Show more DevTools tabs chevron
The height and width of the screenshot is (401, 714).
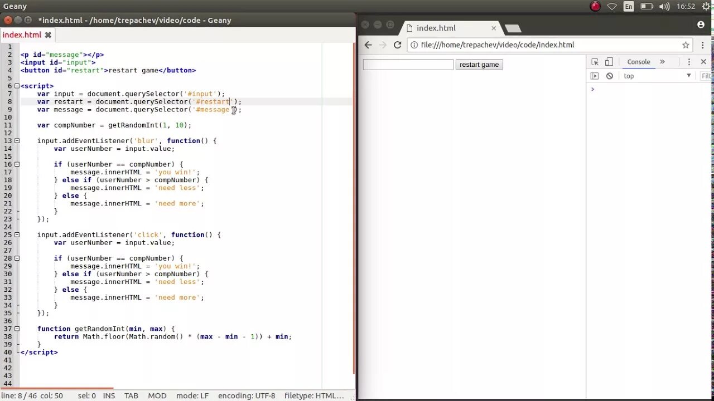pos(662,62)
